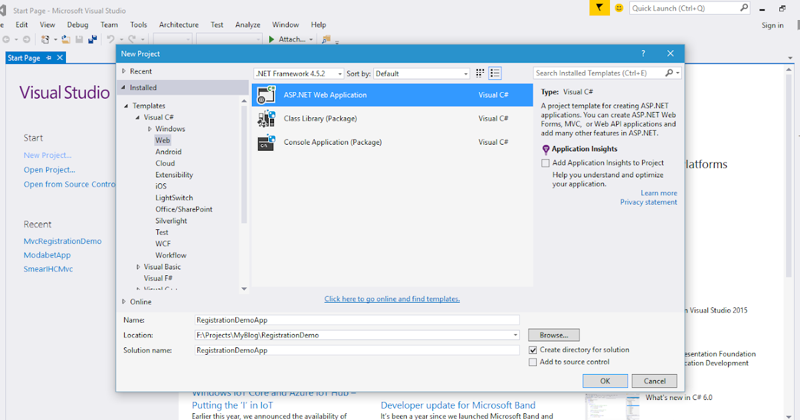
Task: Open the Team menu
Action: click(109, 25)
